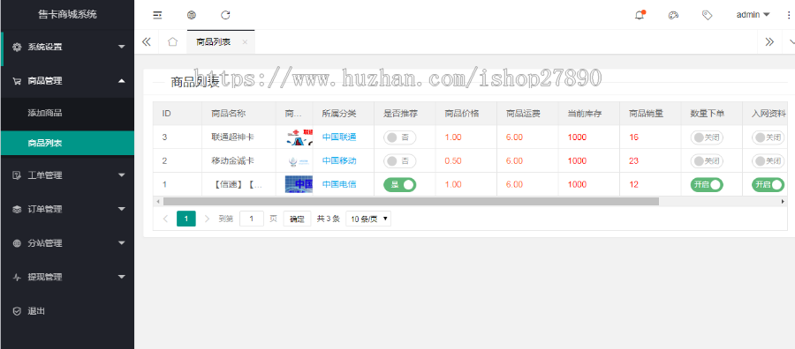Click the 工单管理 sidebar icon
Image resolution: width=795 pixels, height=349 pixels.
[18, 175]
